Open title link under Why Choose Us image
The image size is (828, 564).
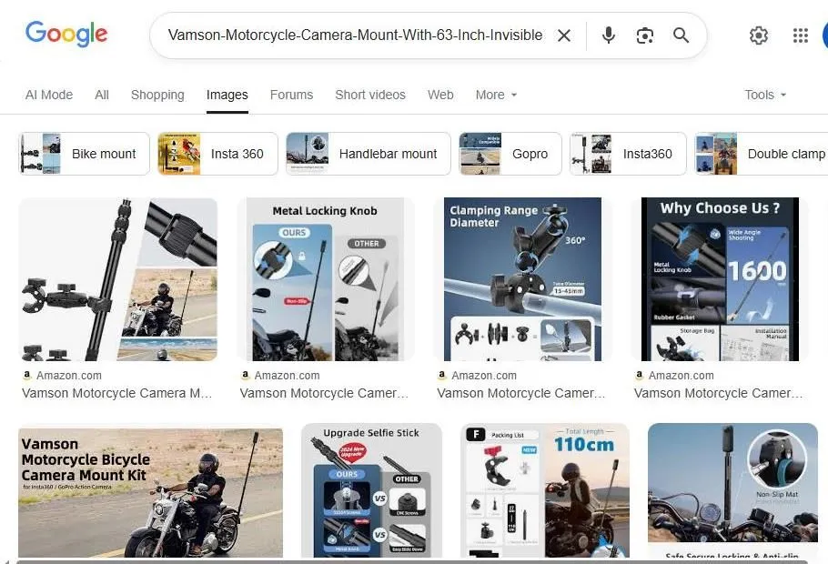tap(718, 393)
